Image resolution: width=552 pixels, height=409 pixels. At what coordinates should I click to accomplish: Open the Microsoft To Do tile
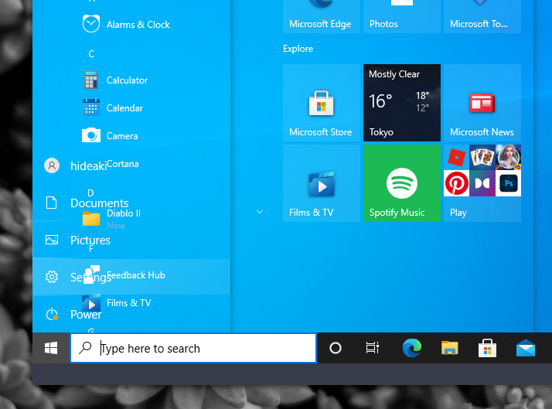(482, 16)
